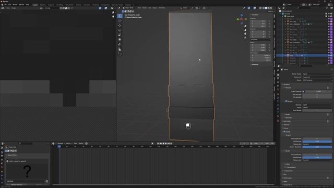Activate the Move tool in viewport toolbar
The width and height of the screenshot is (334, 188).
pos(120,26)
